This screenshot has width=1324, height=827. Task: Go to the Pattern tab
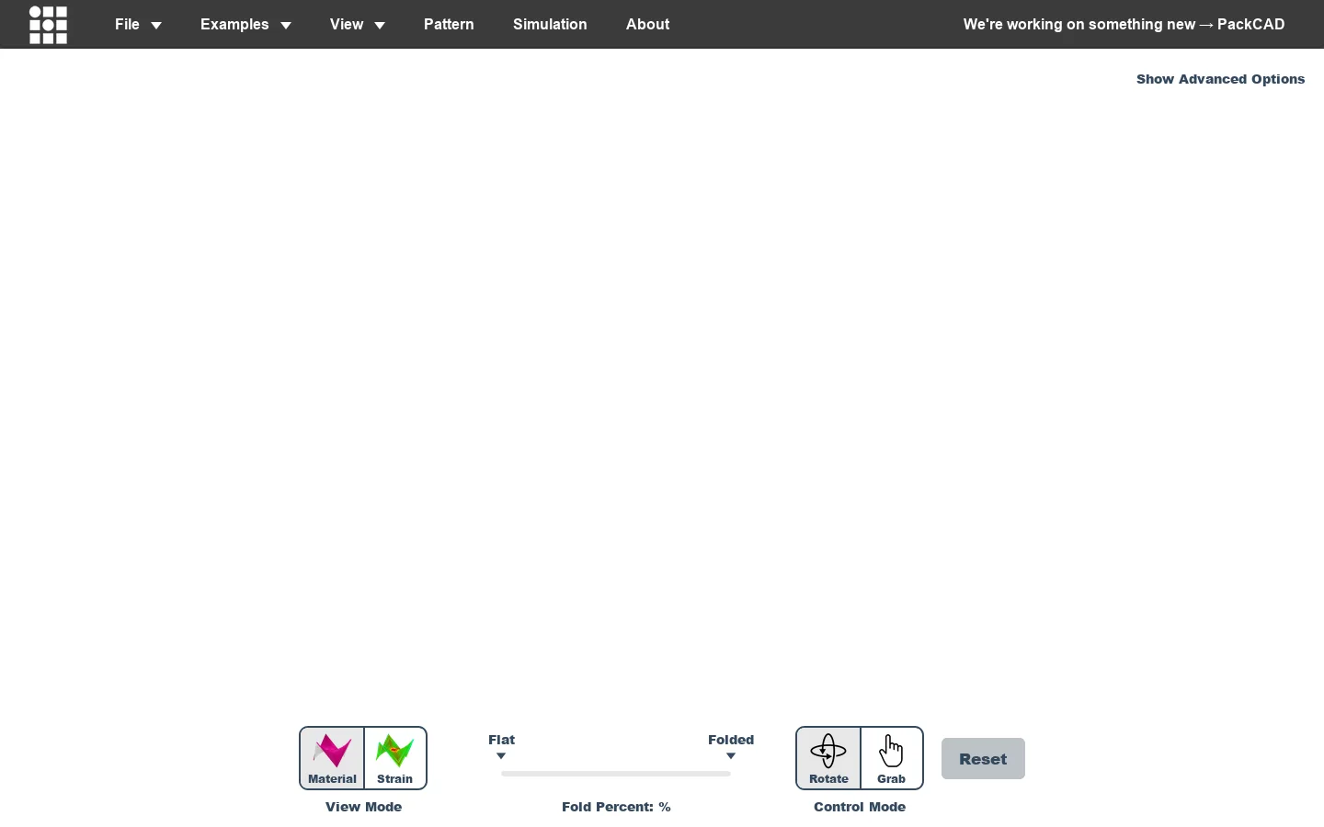(449, 25)
